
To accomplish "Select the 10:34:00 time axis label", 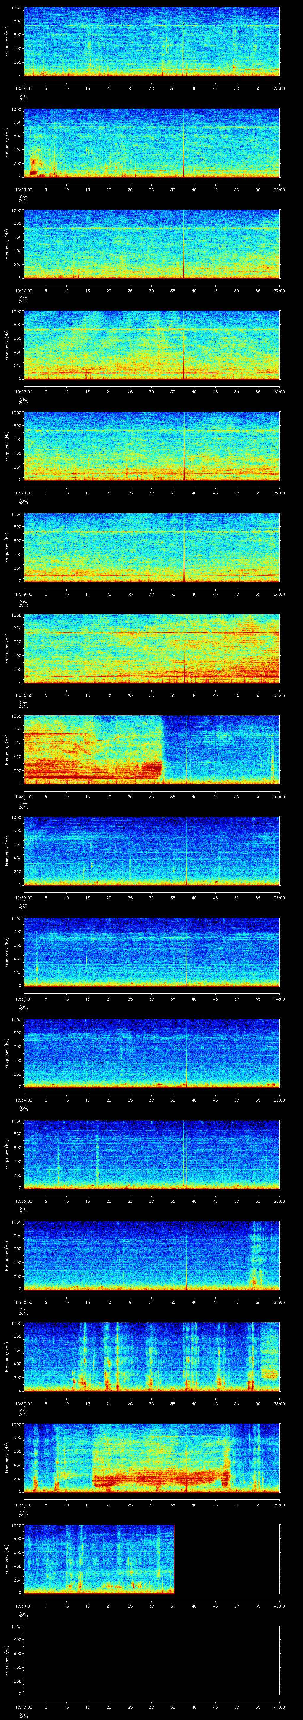I will tap(23, 1100).
